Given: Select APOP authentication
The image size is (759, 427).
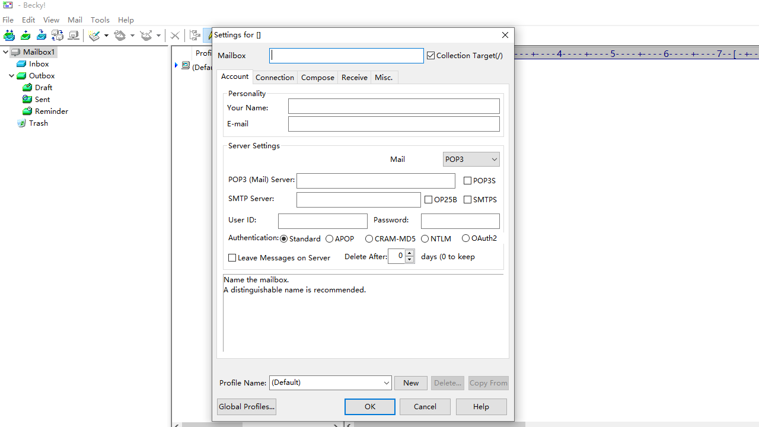Looking at the screenshot, I should pyautogui.click(x=330, y=238).
